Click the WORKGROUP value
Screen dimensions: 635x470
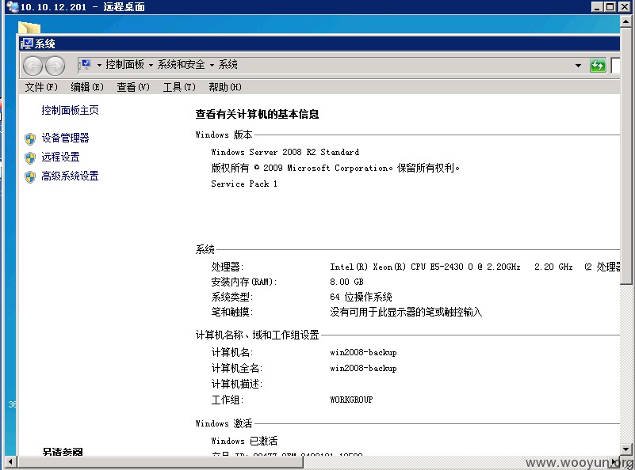[x=351, y=400]
